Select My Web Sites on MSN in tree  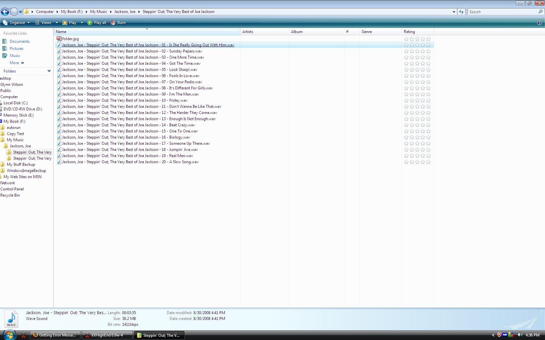22,177
